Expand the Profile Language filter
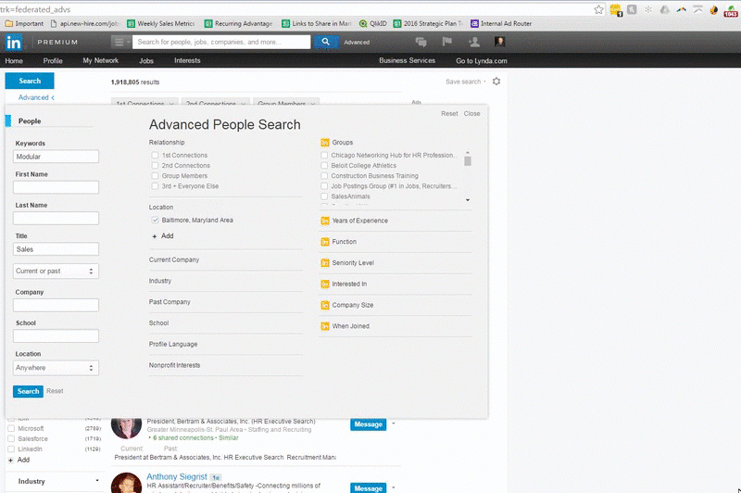This screenshot has height=493, width=741. [x=173, y=344]
